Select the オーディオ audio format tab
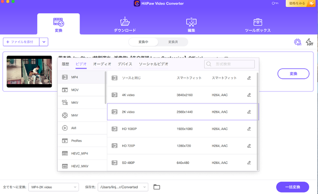The width and height of the screenshot is (318, 194). pyautogui.click(x=102, y=64)
